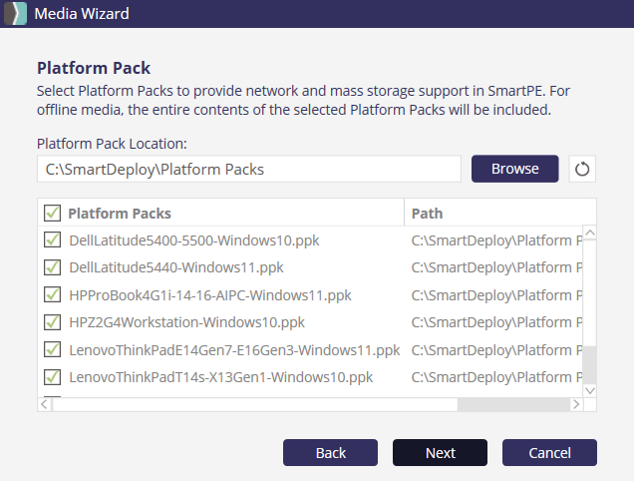This screenshot has width=634, height=481.
Task: Cancel the Media Wizard
Action: [549, 453]
